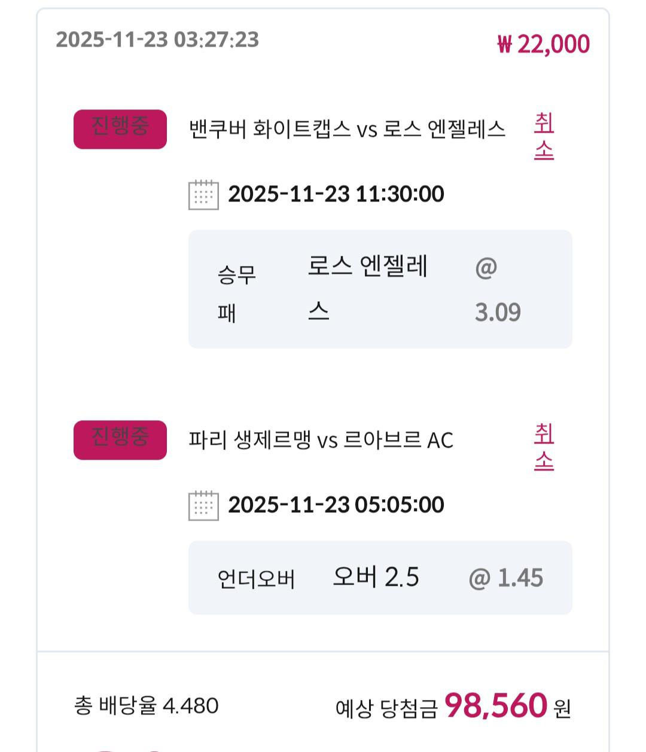Image resolution: width=646 pixels, height=752 pixels.
Task: Cancel the Vancouver Whitecaps match bet
Action: click(544, 136)
